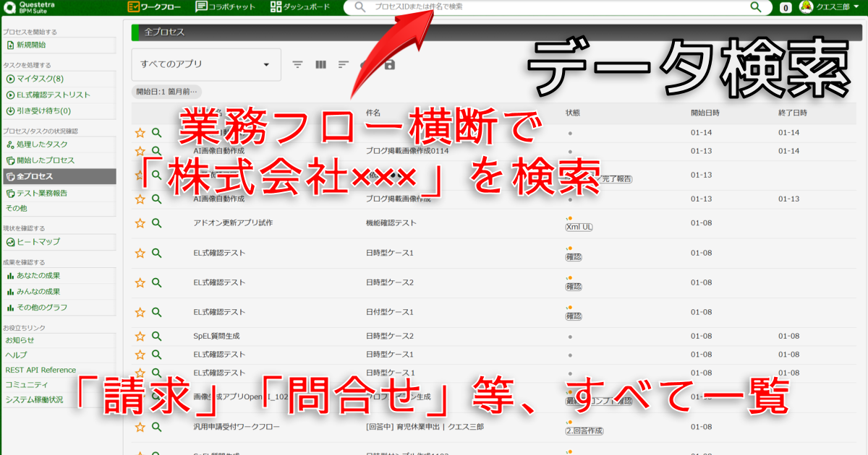
Task: Click the ブログ掲載画像作成0114 title cell
Action: [x=407, y=151]
